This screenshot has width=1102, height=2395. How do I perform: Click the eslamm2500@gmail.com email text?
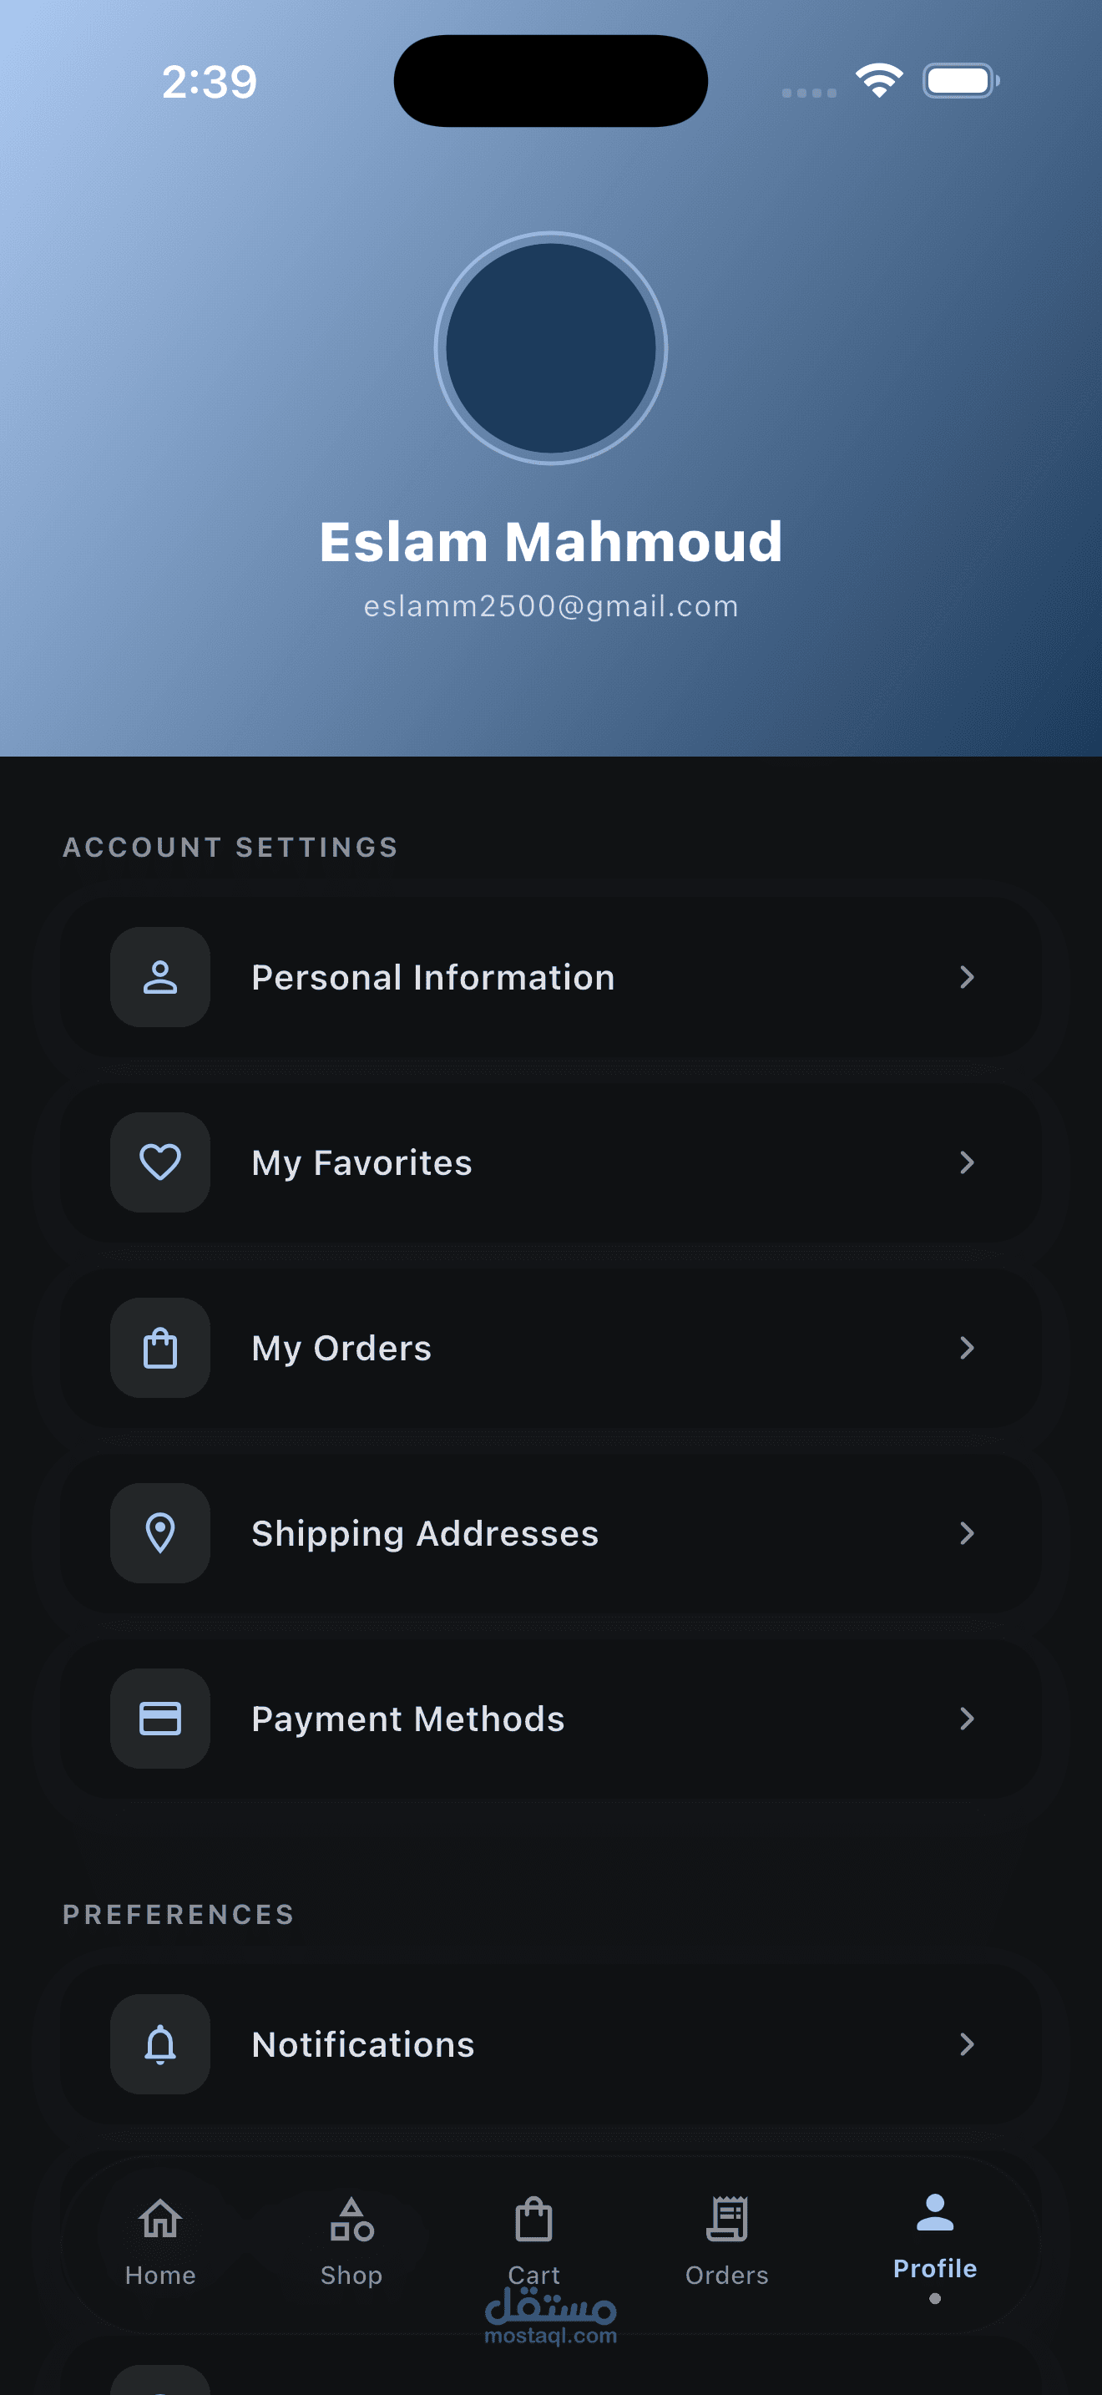click(x=551, y=606)
